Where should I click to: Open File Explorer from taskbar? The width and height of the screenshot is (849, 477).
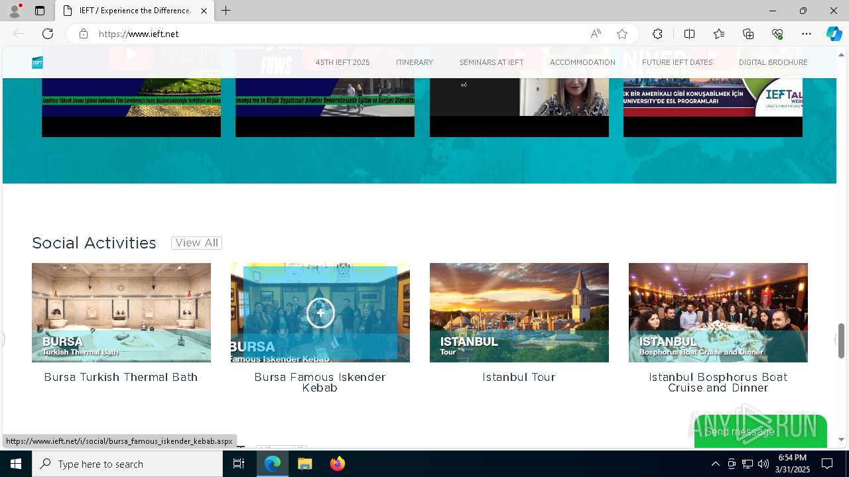pyautogui.click(x=304, y=464)
